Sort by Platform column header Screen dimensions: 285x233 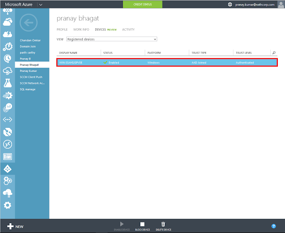point(154,53)
